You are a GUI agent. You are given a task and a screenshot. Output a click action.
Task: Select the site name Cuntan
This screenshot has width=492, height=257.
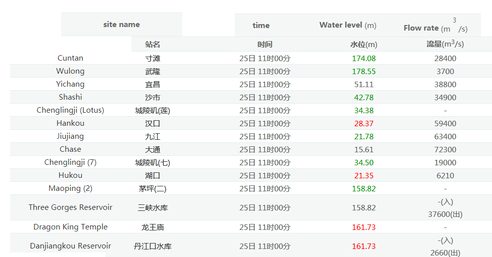click(70, 58)
